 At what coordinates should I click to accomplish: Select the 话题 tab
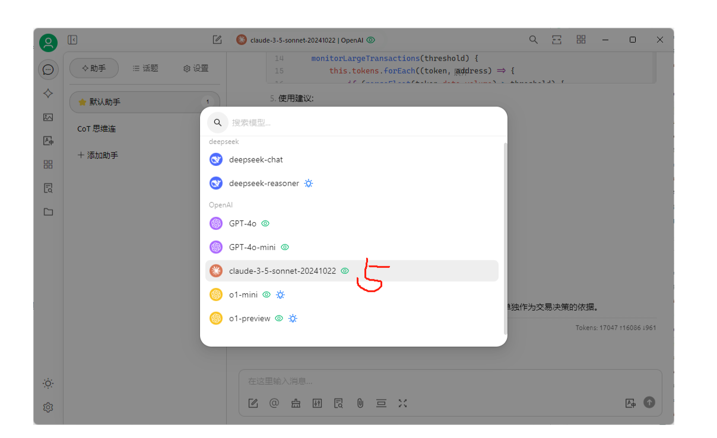[145, 68]
